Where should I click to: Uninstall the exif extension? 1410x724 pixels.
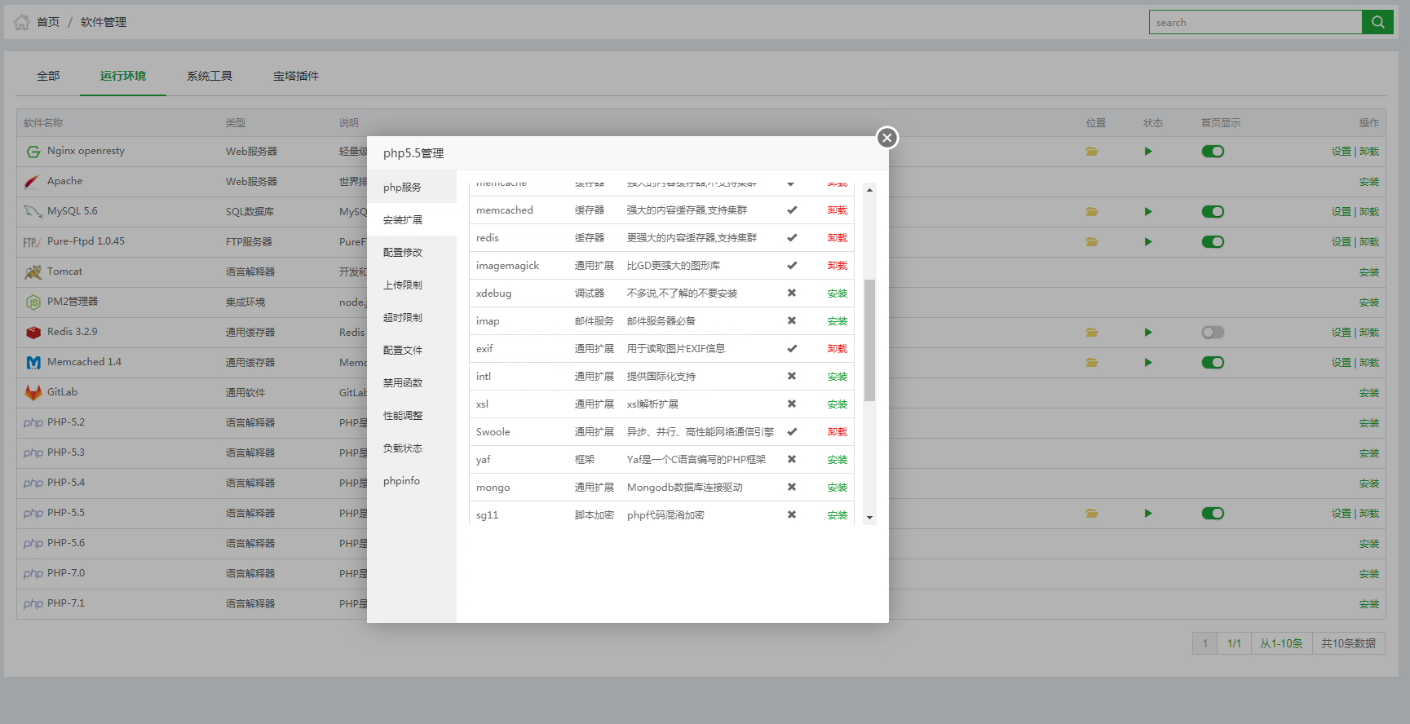point(838,349)
